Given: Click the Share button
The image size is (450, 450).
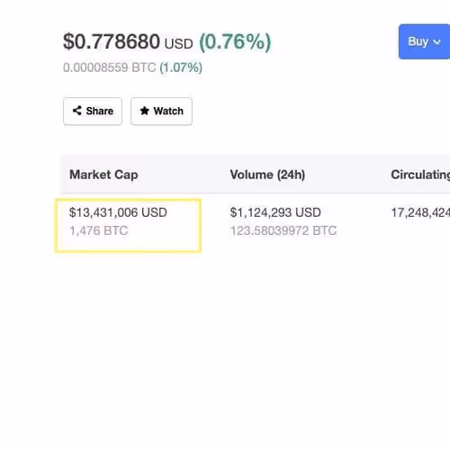Looking at the screenshot, I should point(93,111).
